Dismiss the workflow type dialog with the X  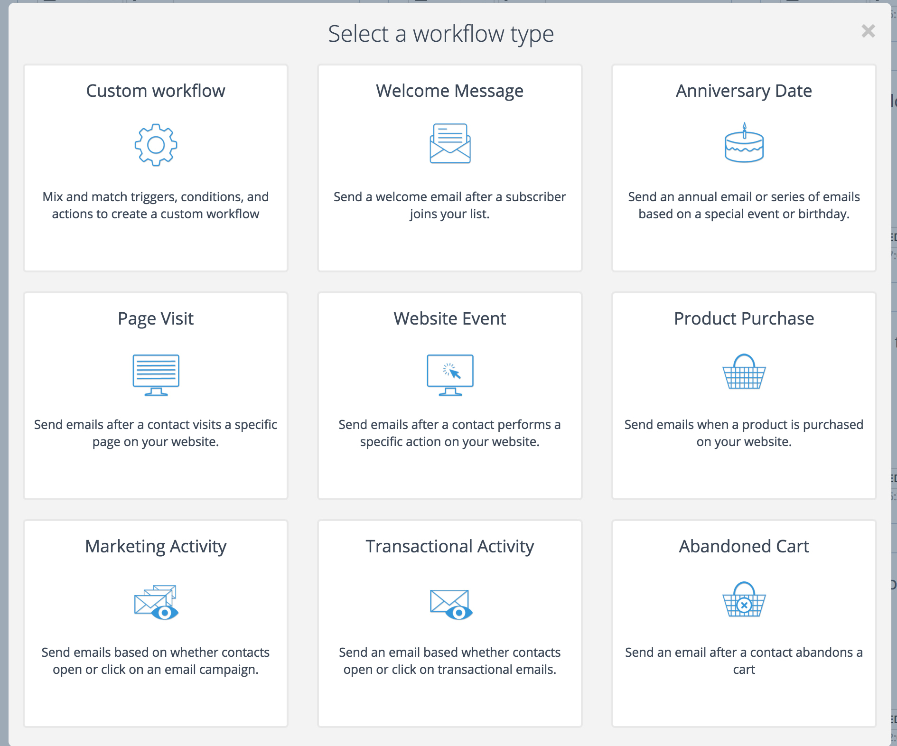click(869, 31)
